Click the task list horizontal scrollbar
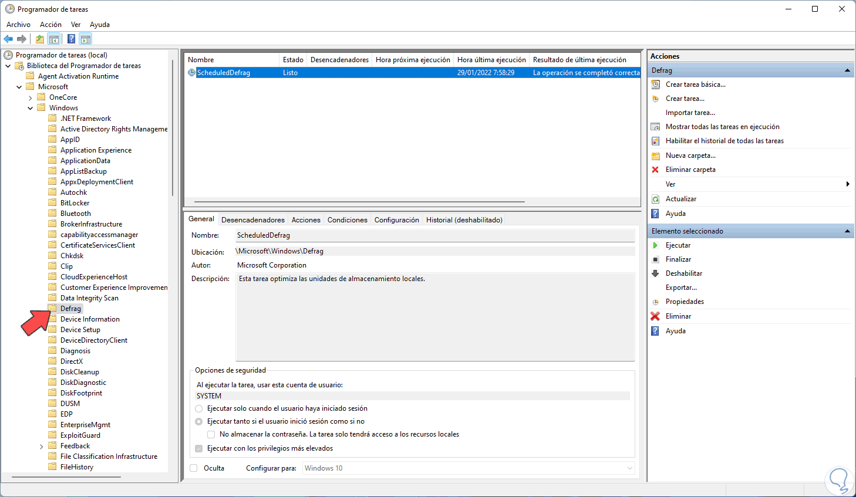The width and height of the screenshot is (856, 497). [359, 202]
